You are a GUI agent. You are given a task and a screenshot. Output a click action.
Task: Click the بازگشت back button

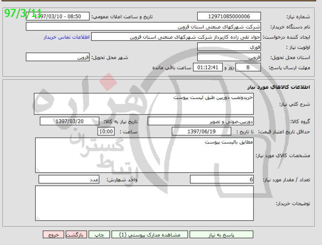click(76, 234)
